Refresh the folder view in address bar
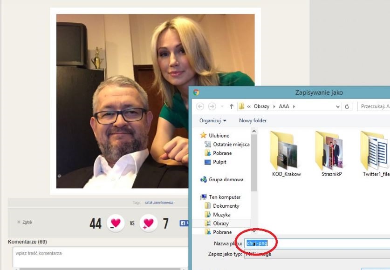 (348, 106)
